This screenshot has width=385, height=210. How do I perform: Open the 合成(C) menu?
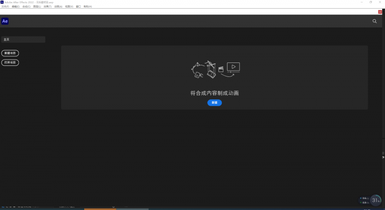pos(26,7)
